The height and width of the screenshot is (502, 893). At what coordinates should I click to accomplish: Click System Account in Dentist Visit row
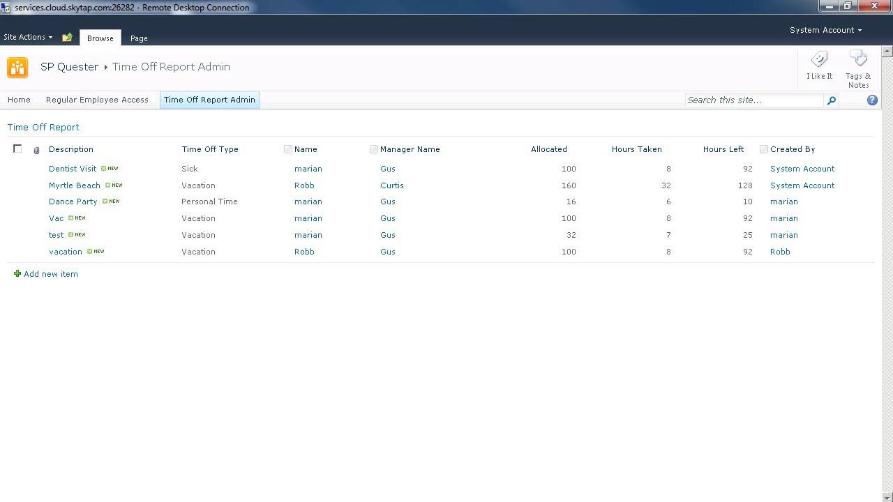click(x=802, y=169)
